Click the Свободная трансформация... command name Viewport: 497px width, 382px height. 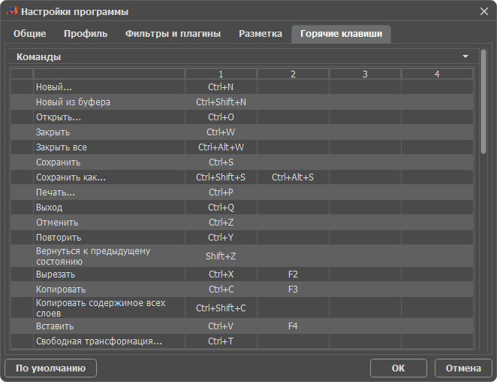point(109,341)
